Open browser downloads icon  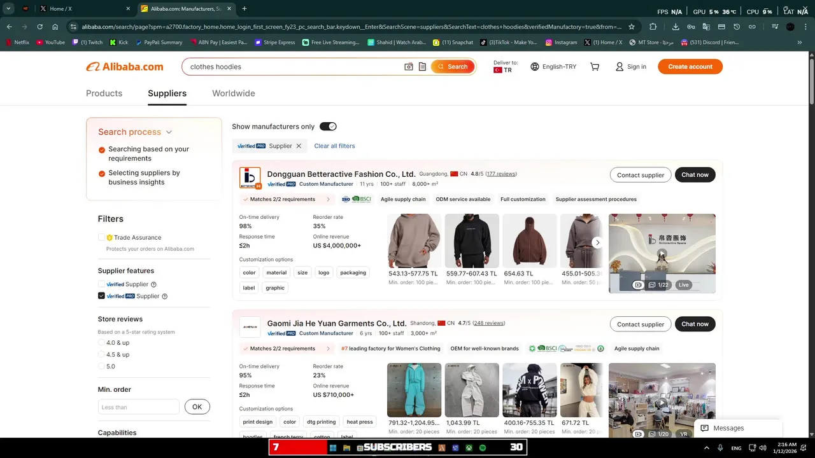(x=676, y=27)
